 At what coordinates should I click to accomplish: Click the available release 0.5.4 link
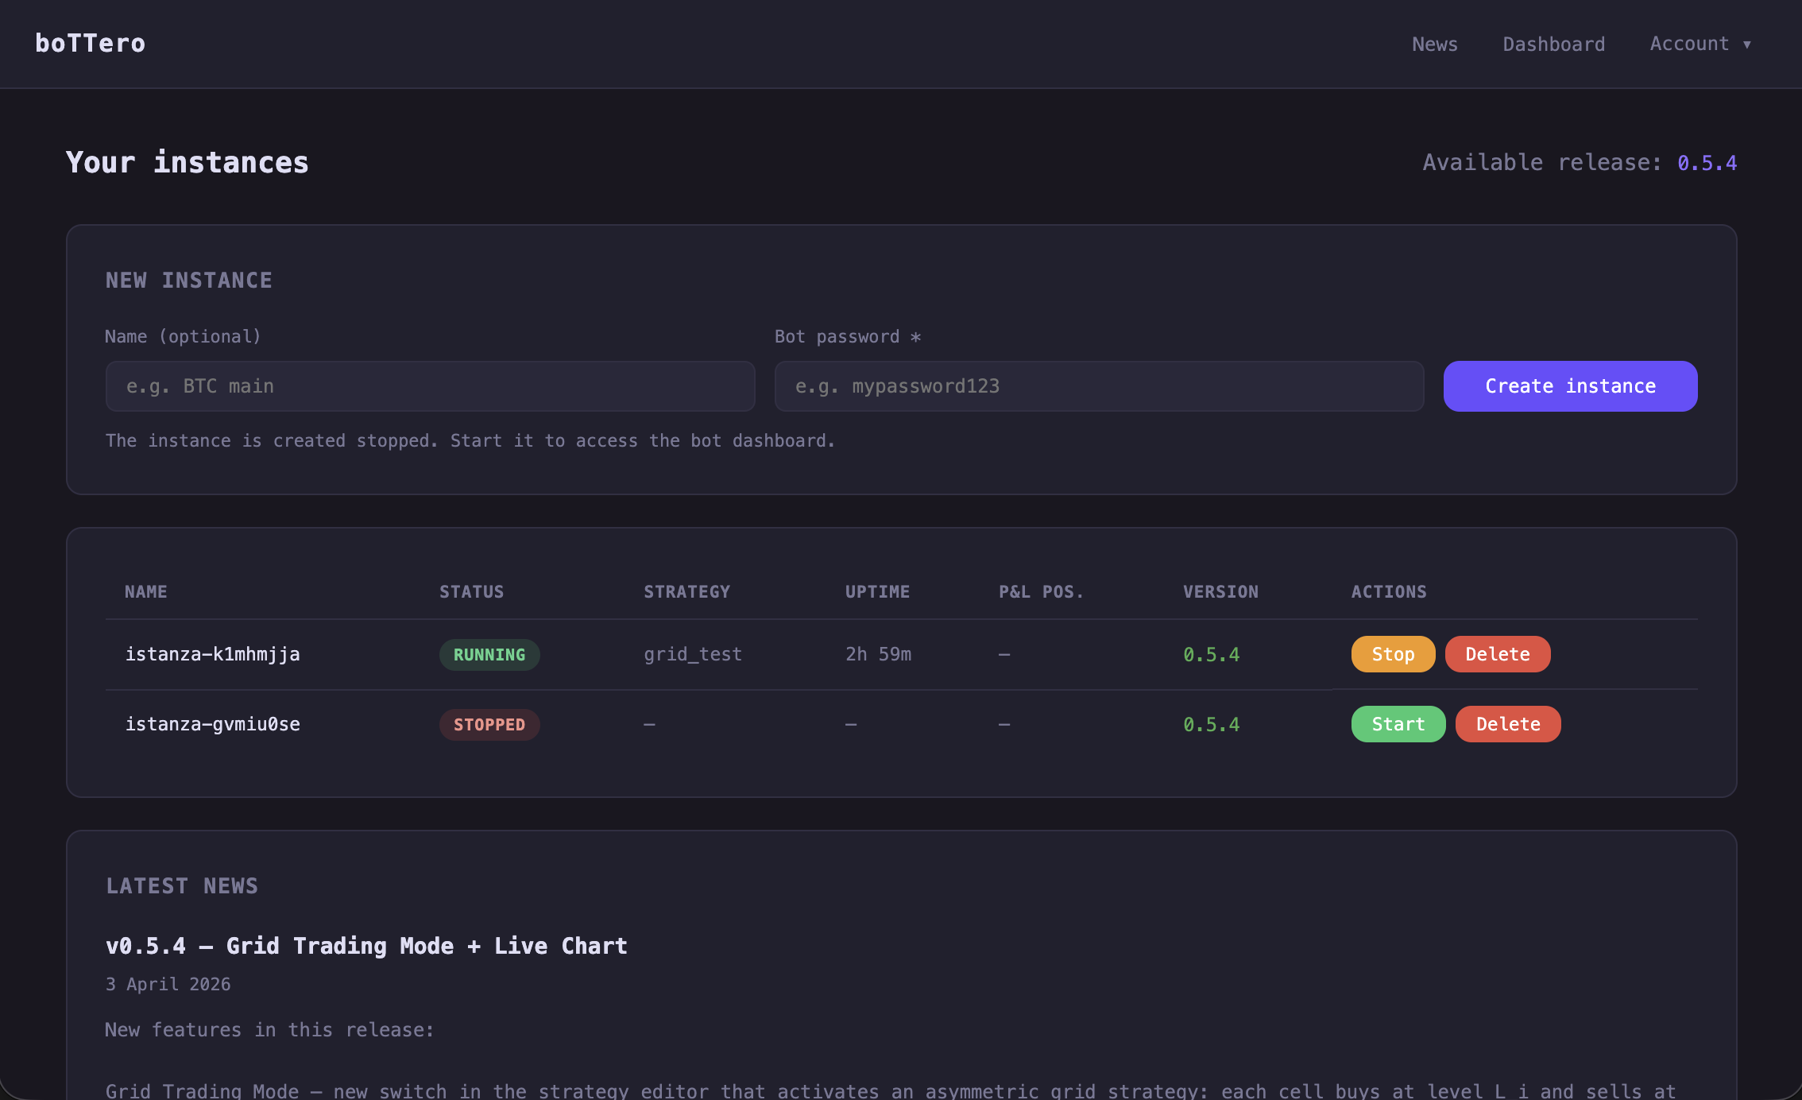(x=1707, y=162)
